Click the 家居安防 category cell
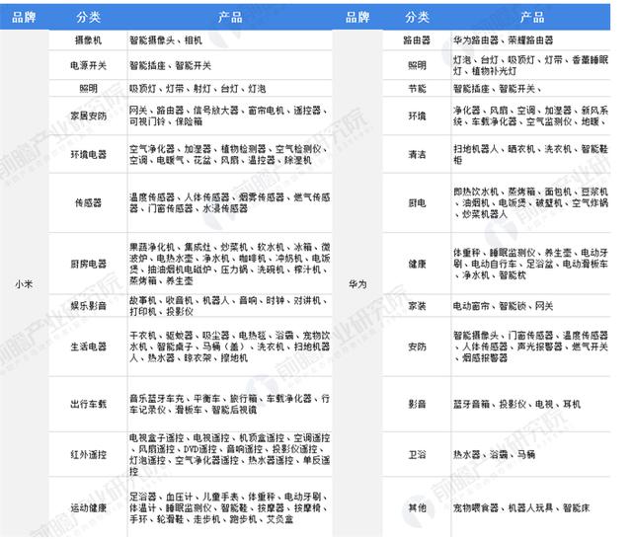This screenshot has width=632, height=539. point(87,114)
